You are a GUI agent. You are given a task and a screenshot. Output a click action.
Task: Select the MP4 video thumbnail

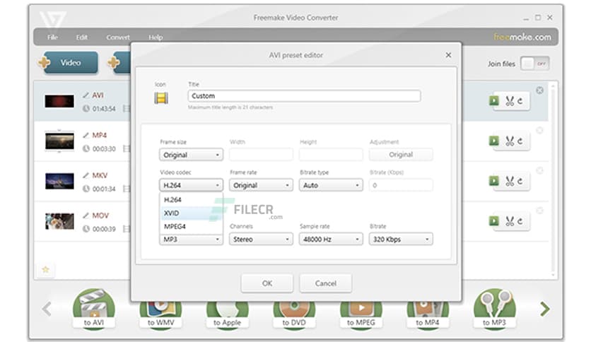[x=59, y=141]
